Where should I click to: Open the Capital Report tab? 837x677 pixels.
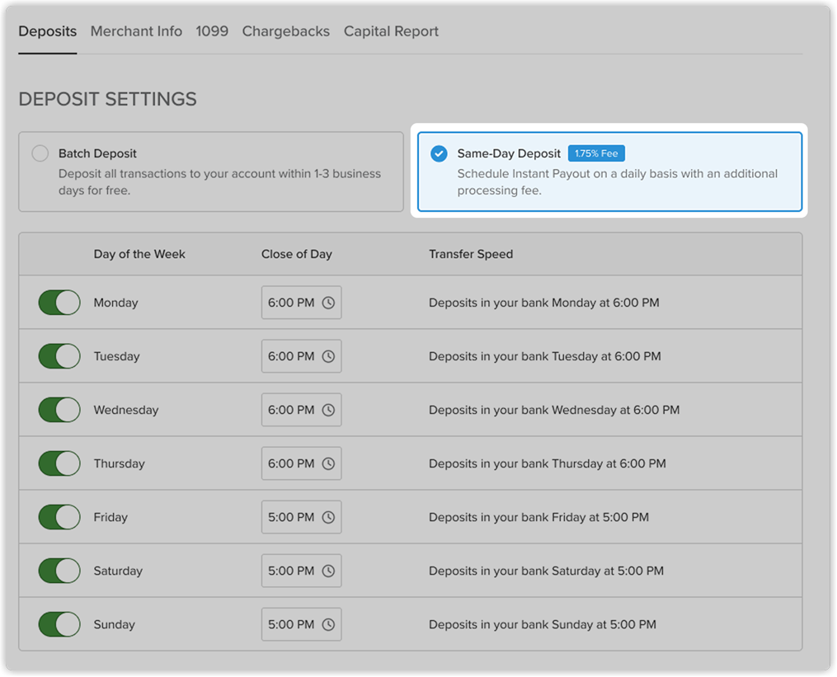tap(391, 31)
